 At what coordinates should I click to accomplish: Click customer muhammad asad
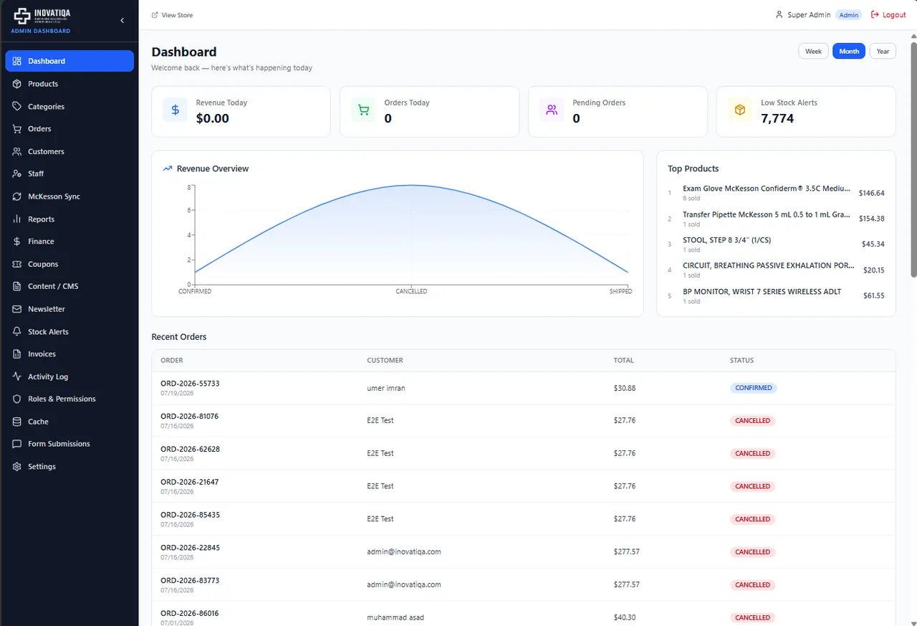point(395,617)
